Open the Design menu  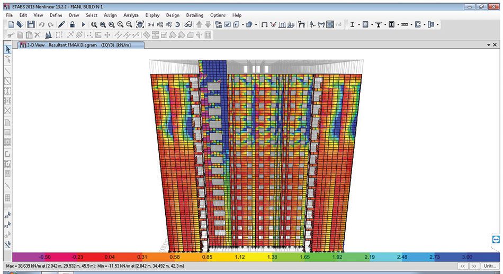pos(173,15)
